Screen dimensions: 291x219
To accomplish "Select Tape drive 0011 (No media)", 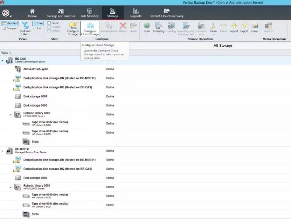I will click(x=50, y=204).
